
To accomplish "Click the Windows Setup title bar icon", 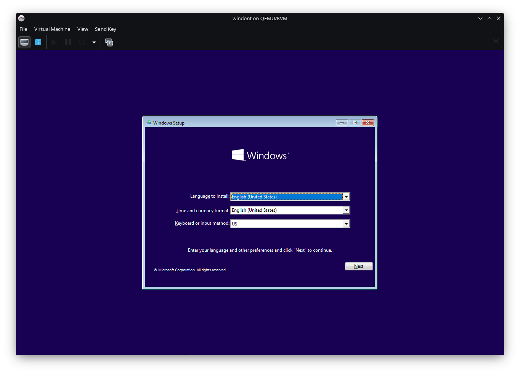I will coord(149,123).
